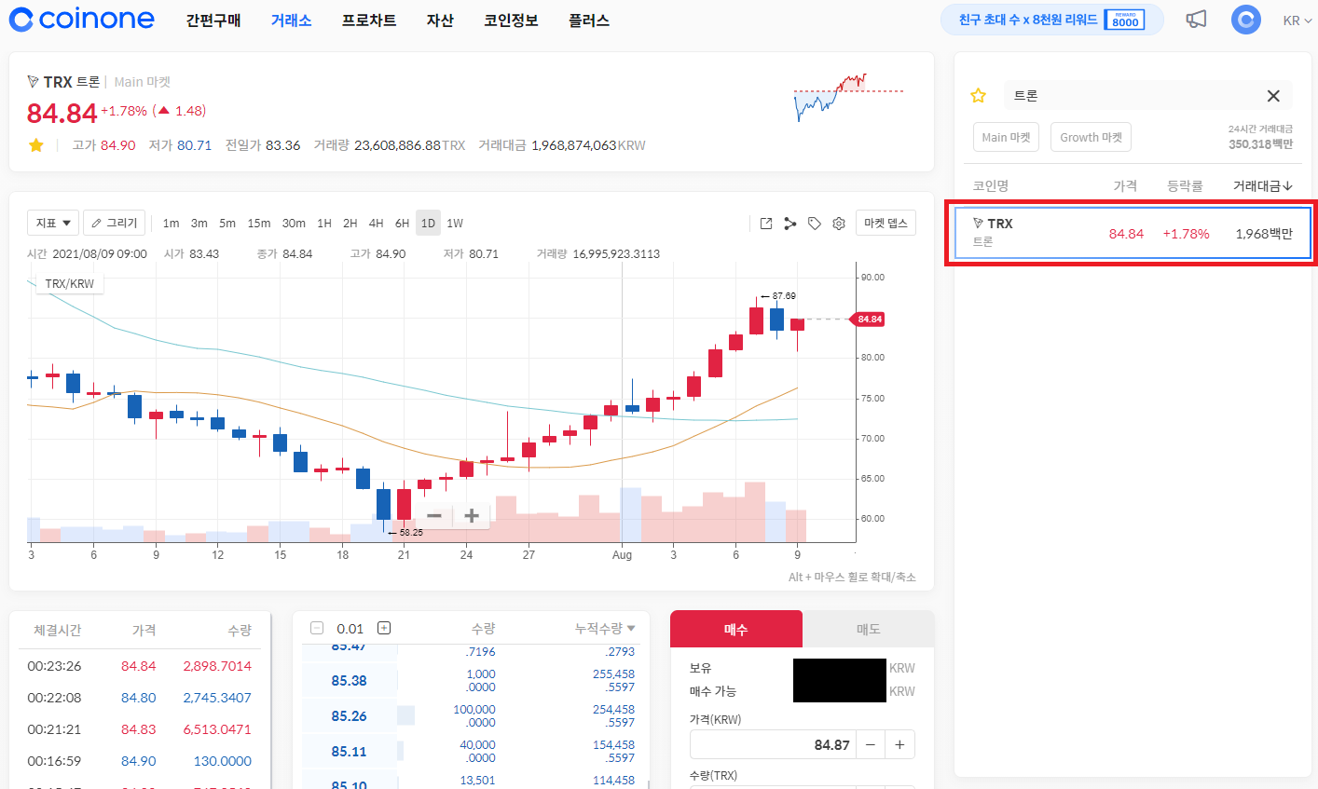This screenshot has width=1318, height=789.
Task: Clear the 트론 search with X icon
Action: coord(1273,96)
